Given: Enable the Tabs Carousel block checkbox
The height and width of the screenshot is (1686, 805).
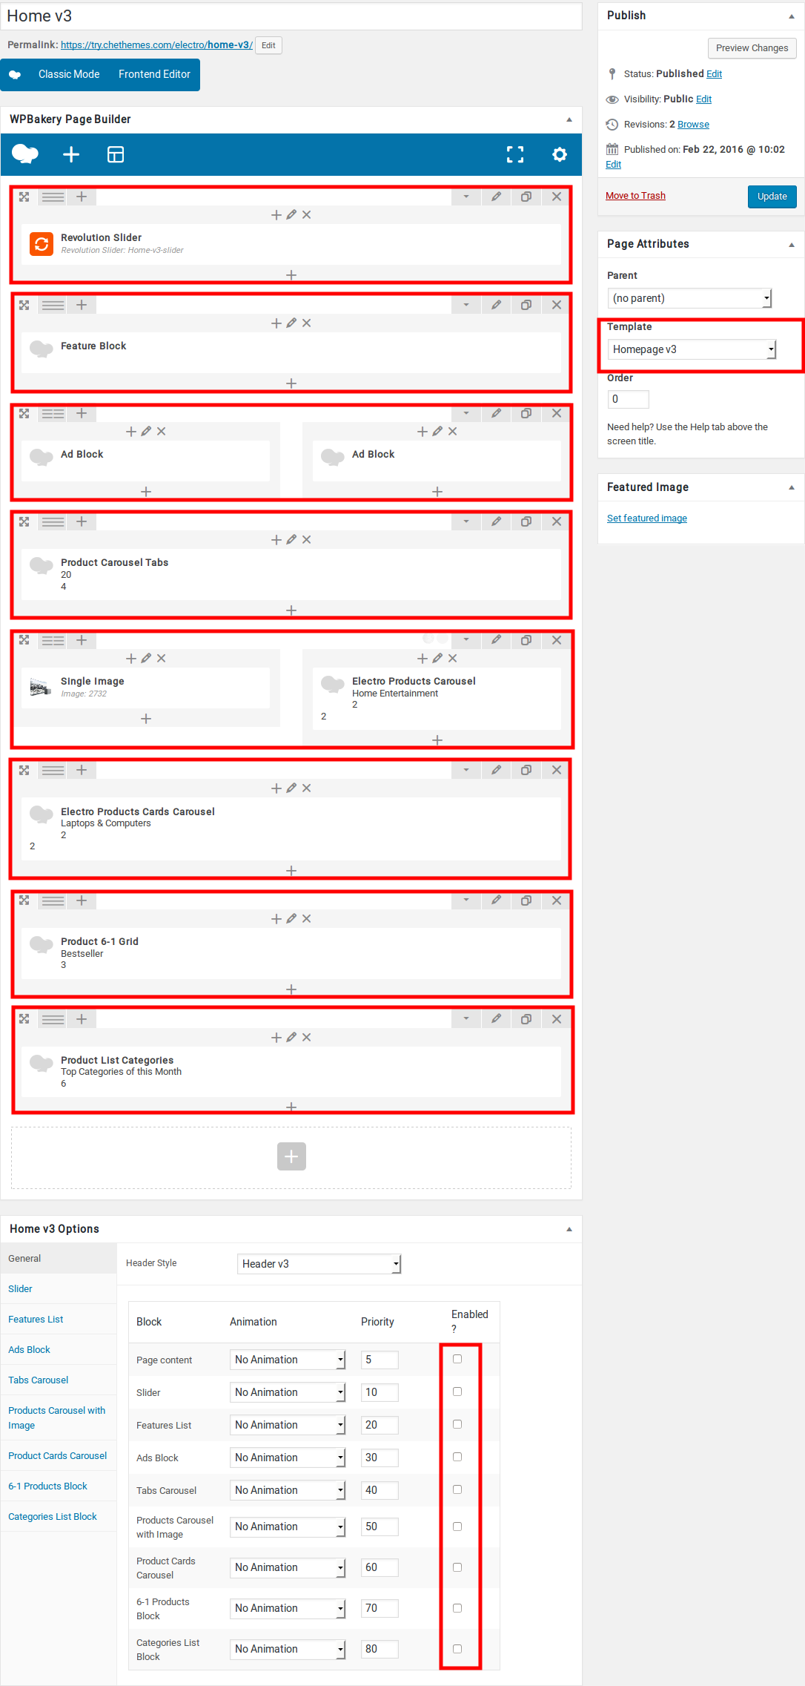Looking at the screenshot, I should point(457,1489).
